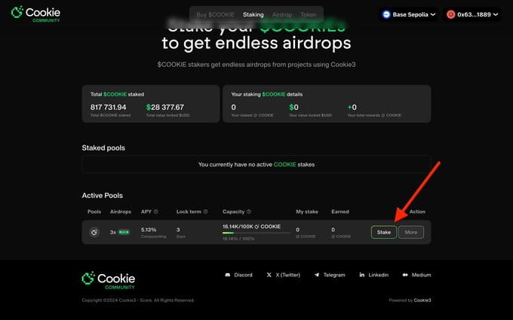Click the red wallet avatar icon
Screen dimensions: 513x320
[451, 14]
